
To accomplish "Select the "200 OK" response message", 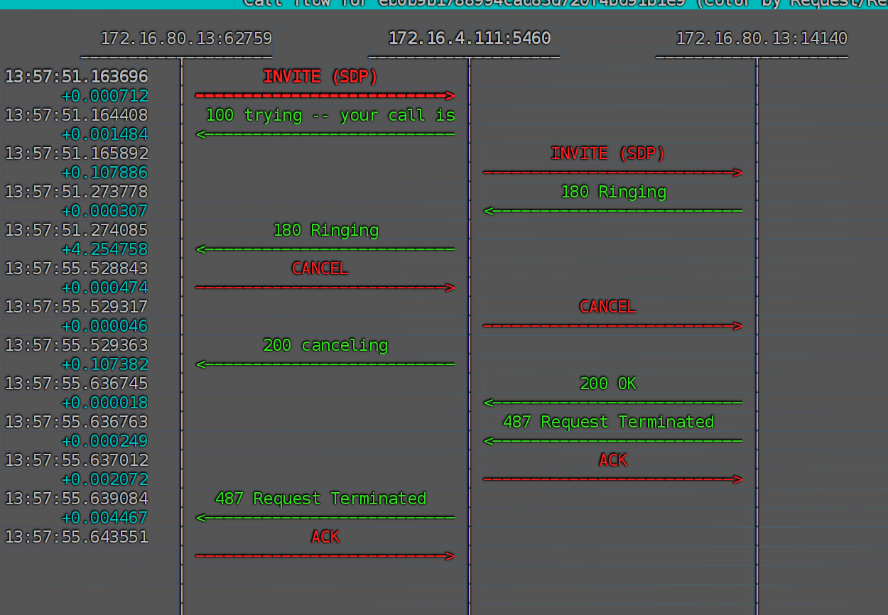I will point(608,383).
